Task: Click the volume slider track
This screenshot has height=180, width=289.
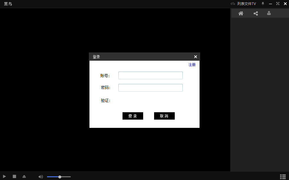Action: [59, 177]
